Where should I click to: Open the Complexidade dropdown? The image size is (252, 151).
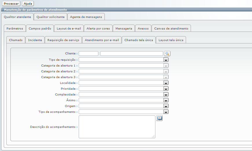tap(166, 94)
